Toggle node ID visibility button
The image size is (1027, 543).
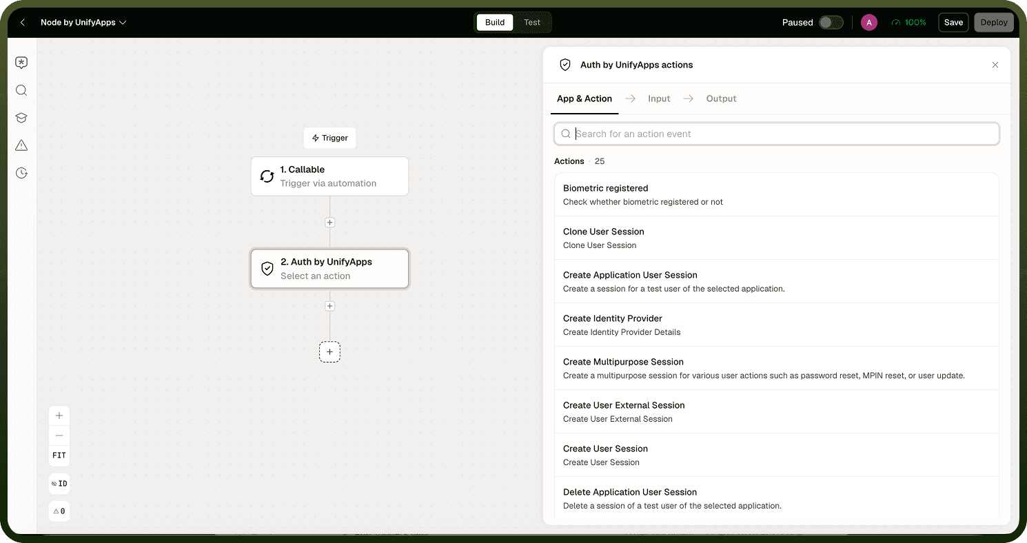click(59, 484)
